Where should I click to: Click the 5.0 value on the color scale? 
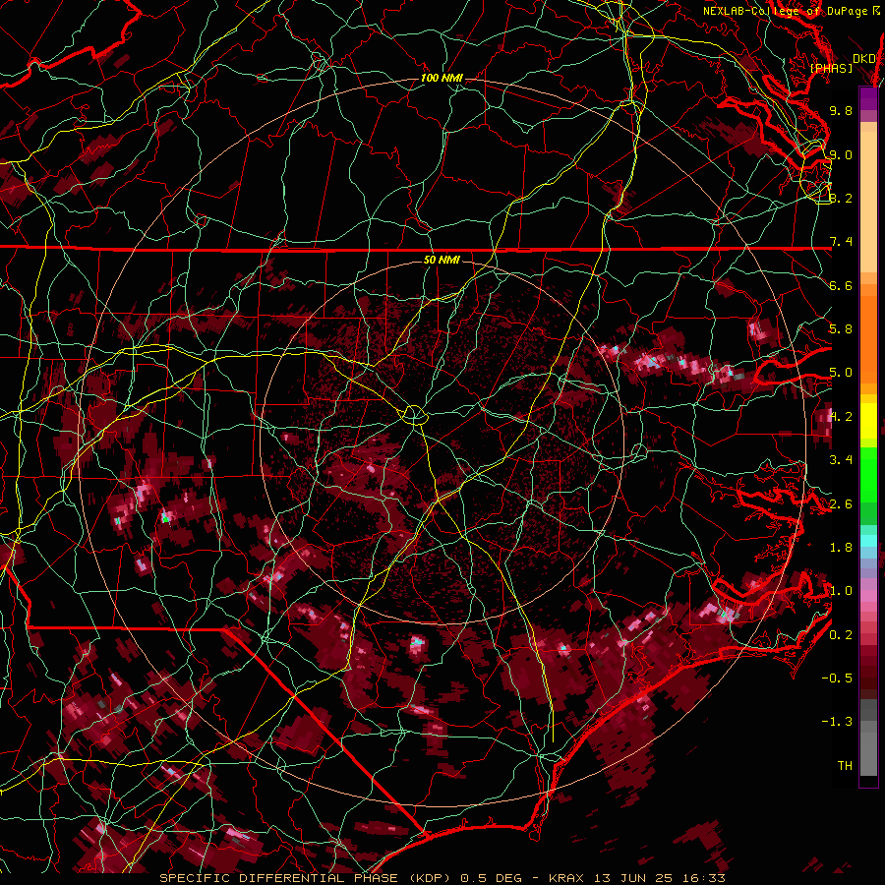point(841,373)
